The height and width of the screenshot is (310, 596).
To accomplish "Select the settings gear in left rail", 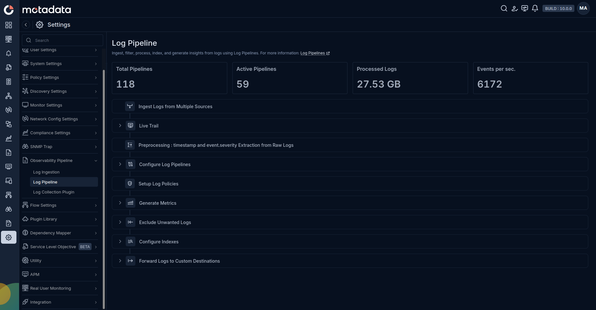I will (9, 238).
